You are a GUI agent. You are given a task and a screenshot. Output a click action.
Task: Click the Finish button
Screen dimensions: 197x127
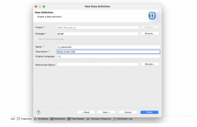click(x=149, y=112)
